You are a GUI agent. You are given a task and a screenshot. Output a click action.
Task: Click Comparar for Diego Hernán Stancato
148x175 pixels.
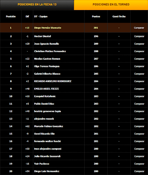pyautogui.click(x=139, y=28)
